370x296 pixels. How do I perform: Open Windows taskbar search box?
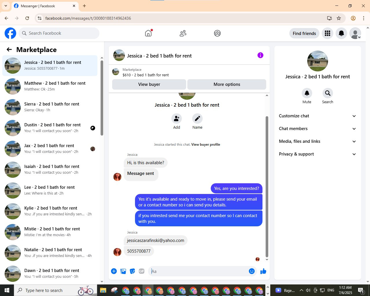(55, 290)
